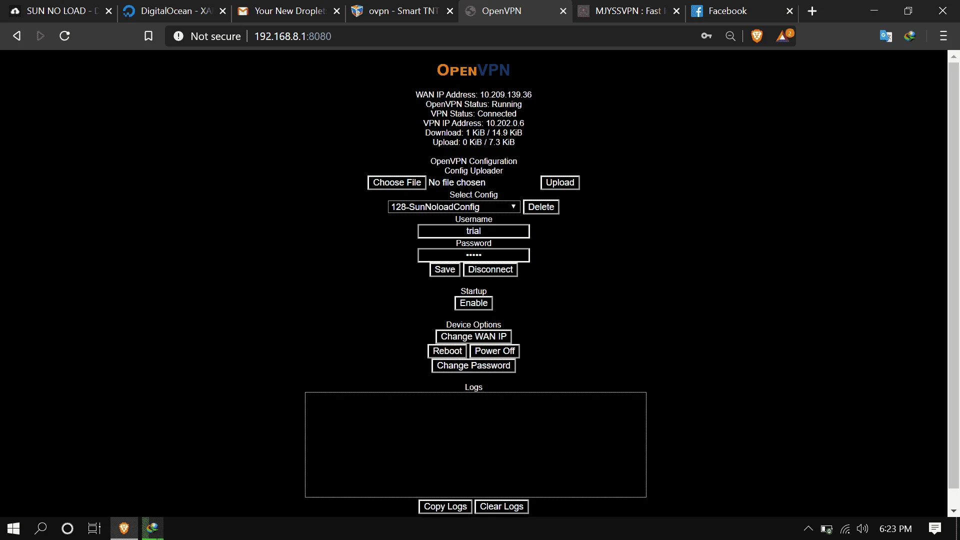Reload the OpenVPN page
Screen dimensions: 960x540
[x=64, y=36]
